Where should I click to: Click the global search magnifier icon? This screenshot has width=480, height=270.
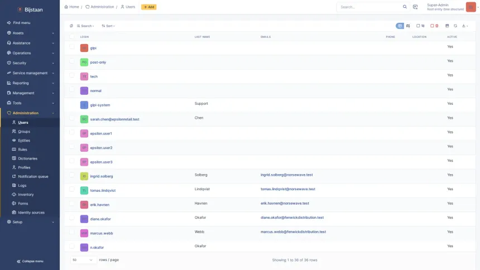pos(405,7)
